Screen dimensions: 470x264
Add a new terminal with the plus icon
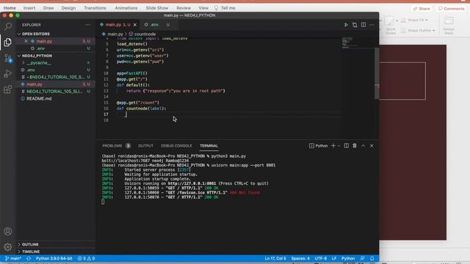pos(333,146)
